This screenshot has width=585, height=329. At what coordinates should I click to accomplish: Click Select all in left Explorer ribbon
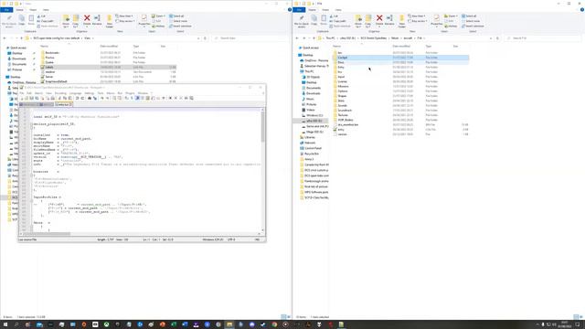[176, 16]
